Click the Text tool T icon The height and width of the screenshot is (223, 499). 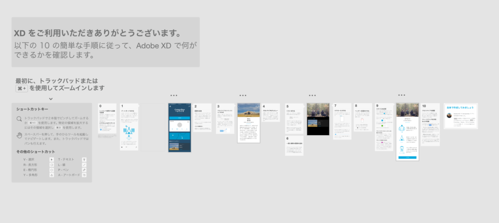coord(84,159)
